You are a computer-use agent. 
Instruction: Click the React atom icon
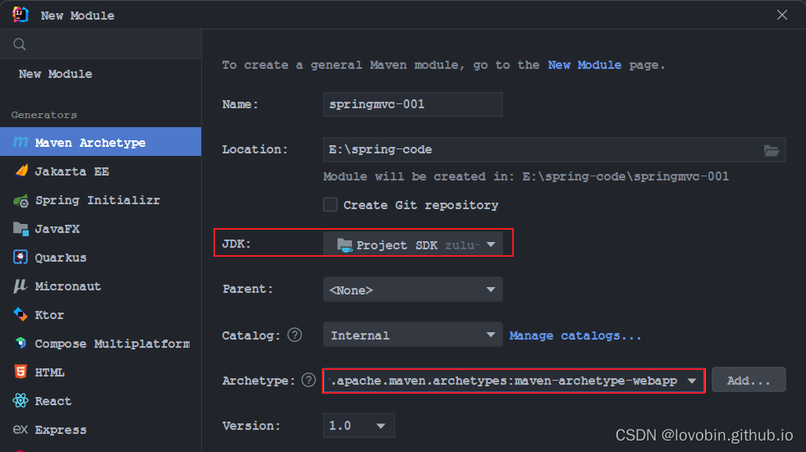[21, 400]
